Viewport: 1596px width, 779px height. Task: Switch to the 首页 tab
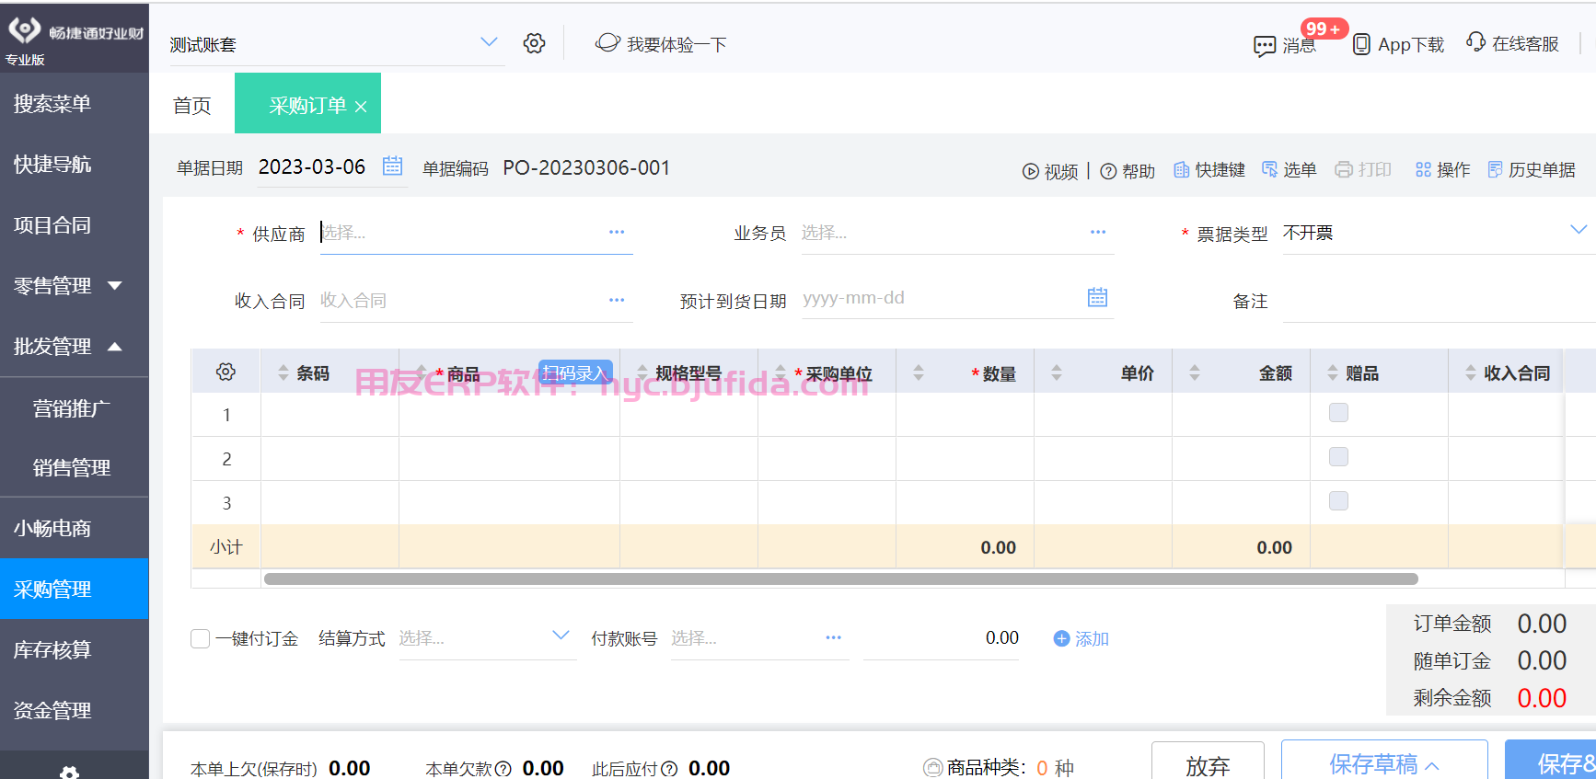191,106
